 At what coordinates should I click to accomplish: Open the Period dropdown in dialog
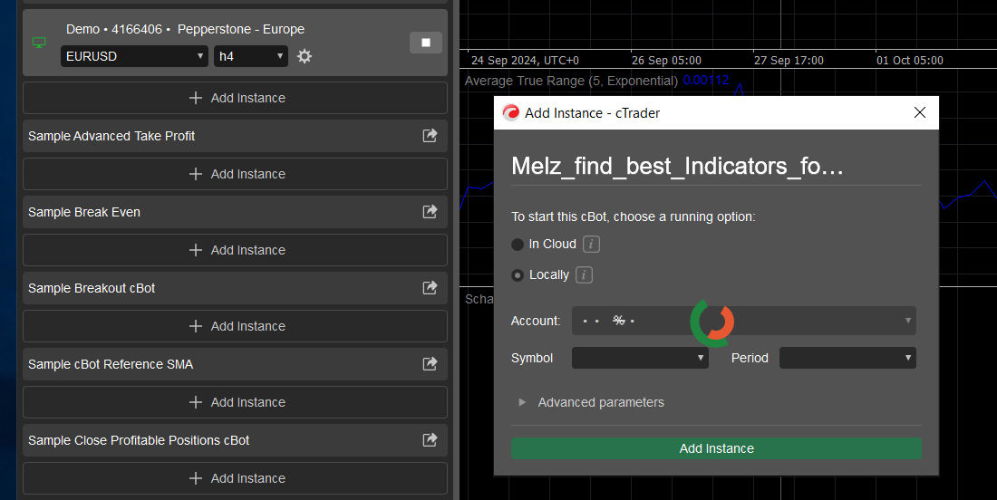847,358
